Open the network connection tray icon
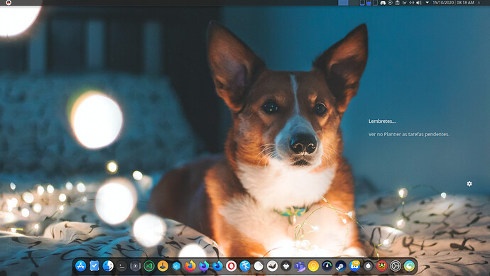The width and height of the screenshot is (490, 276). point(412,3)
